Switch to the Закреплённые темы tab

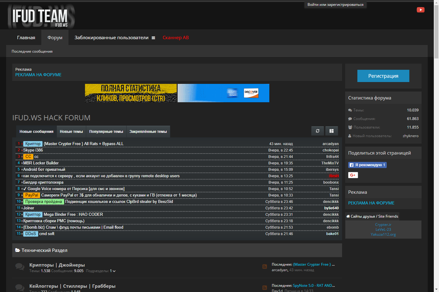(148, 132)
